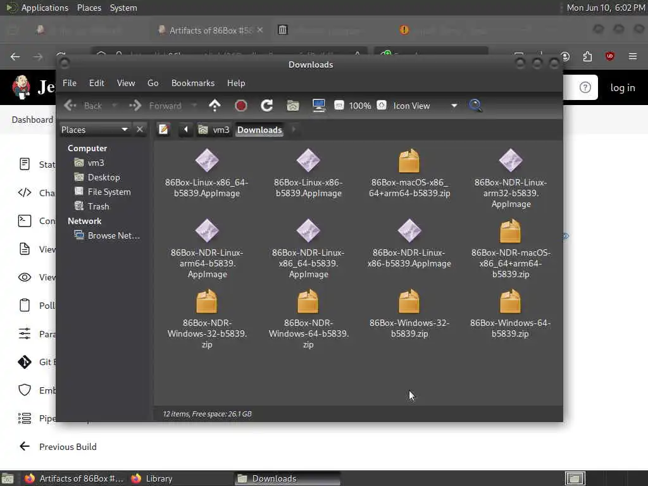Open Firefox hamburger application menu
This screenshot has width=648, height=486.
[x=633, y=56]
